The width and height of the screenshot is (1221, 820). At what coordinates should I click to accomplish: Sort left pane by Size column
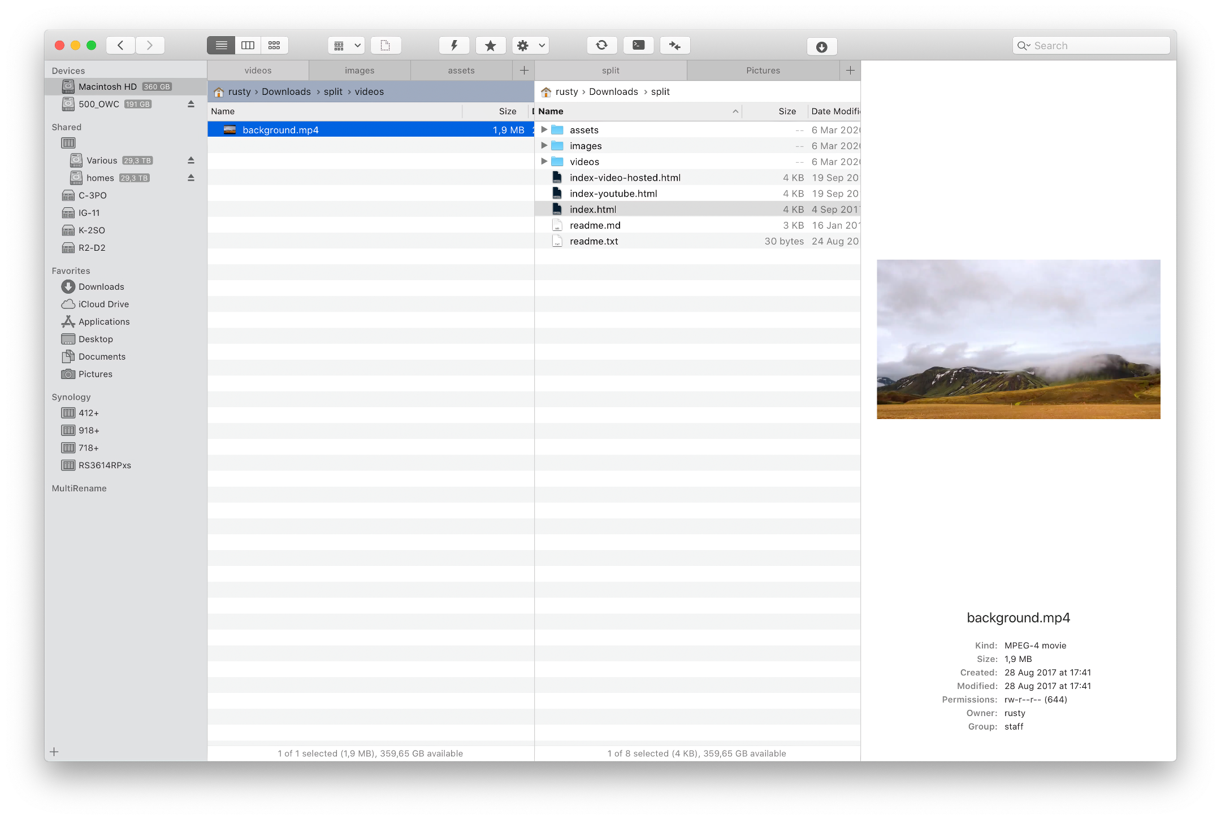(495, 111)
